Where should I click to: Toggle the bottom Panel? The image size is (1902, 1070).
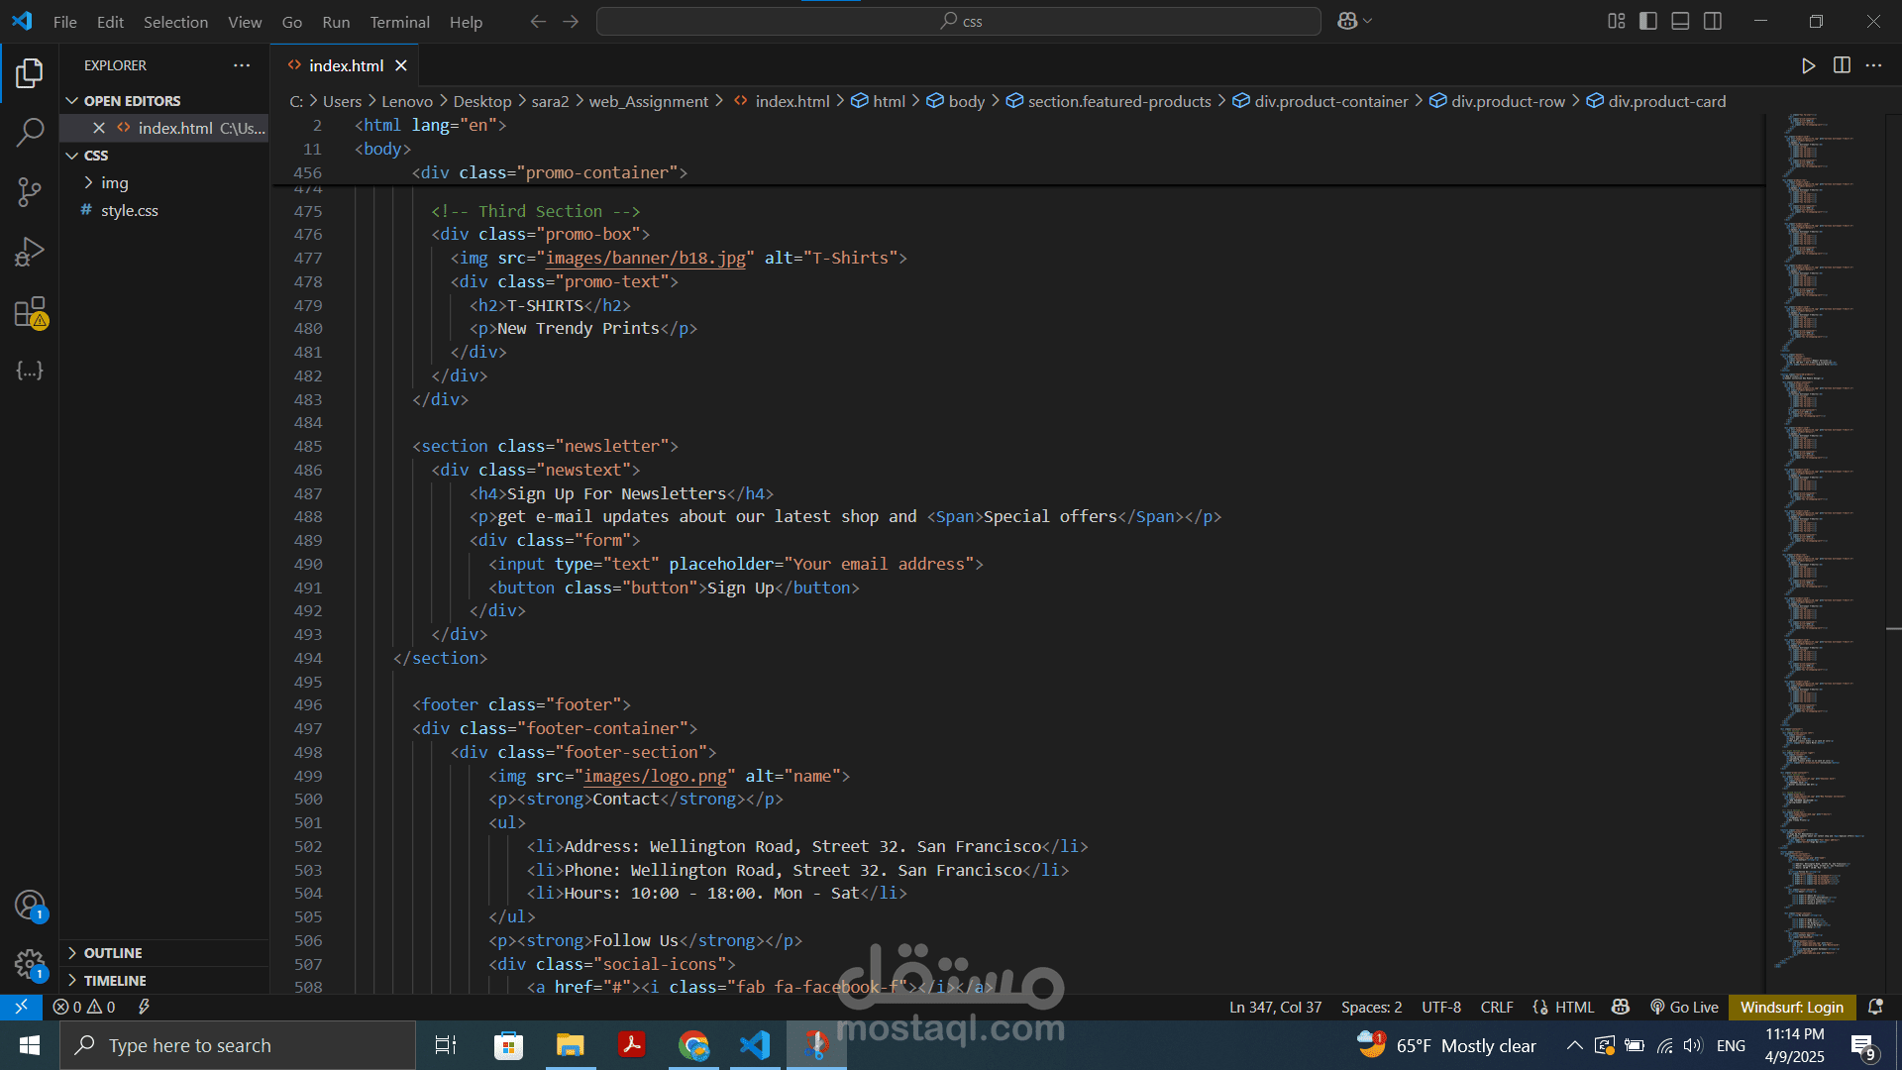coord(1680,21)
